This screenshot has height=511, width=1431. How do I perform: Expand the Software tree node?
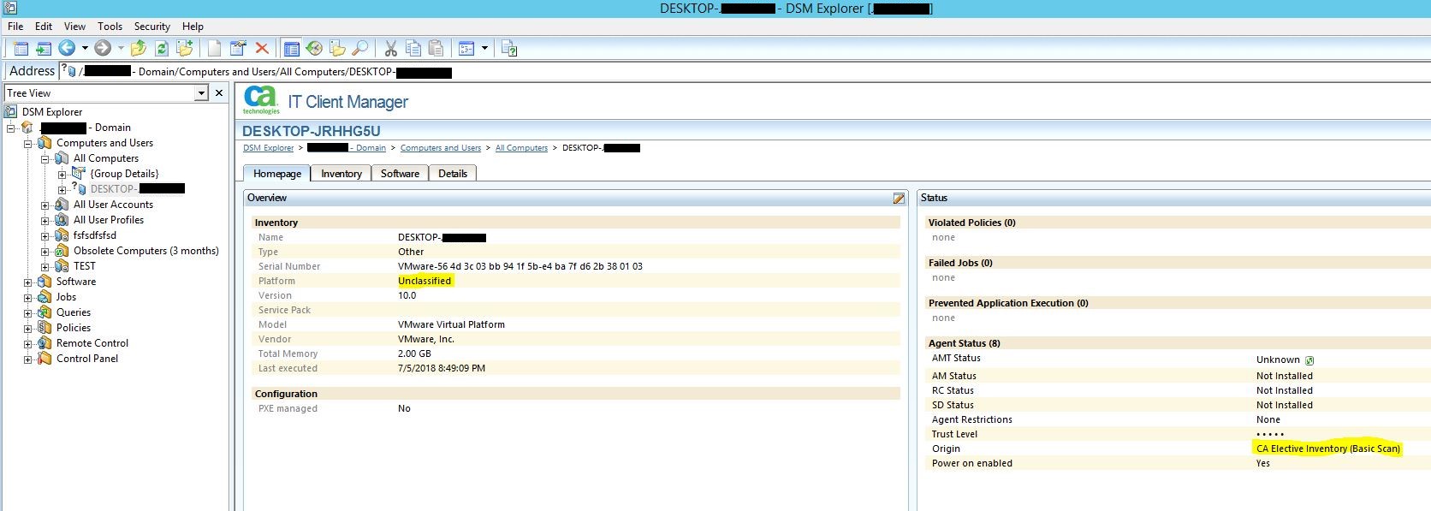coord(27,282)
